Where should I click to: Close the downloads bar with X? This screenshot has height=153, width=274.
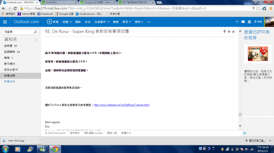click(270, 141)
